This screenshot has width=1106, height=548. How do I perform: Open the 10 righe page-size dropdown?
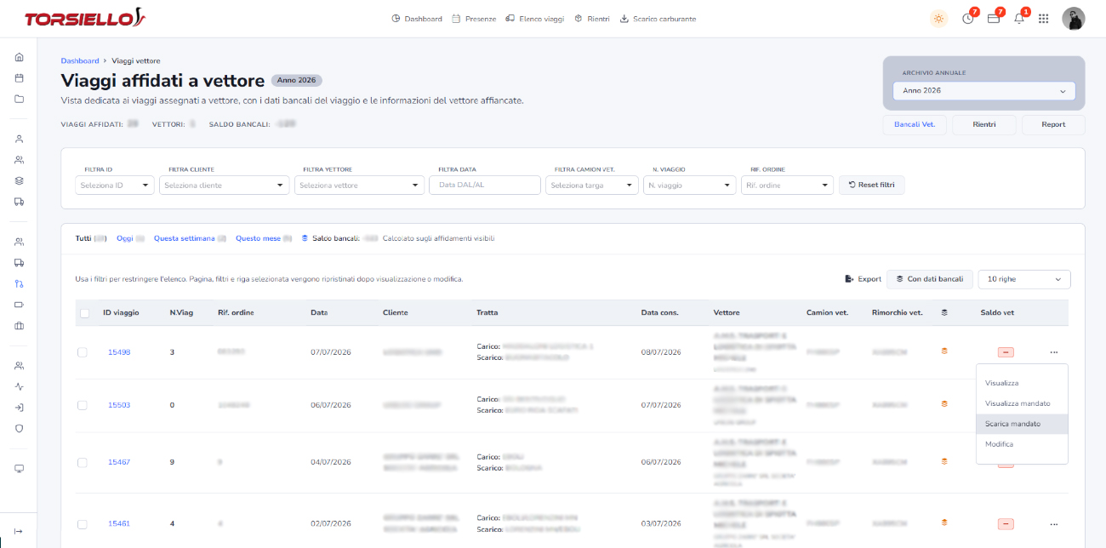pyautogui.click(x=1024, y=279)
